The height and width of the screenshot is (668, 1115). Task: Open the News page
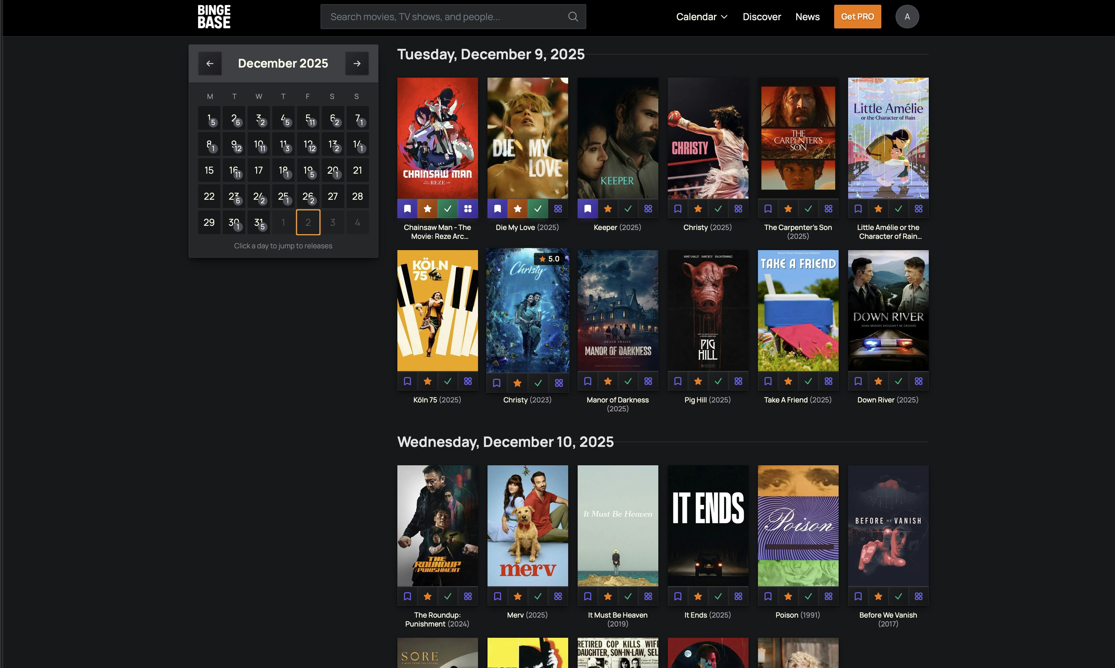(x=807, y=17)
